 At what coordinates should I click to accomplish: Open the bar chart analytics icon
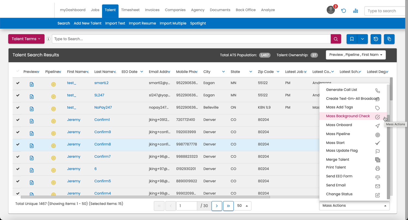[355, 11]
